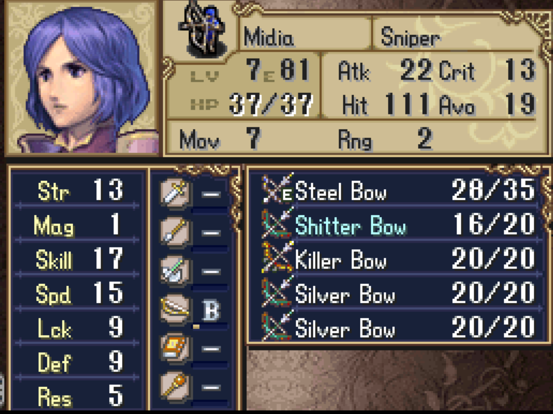This screenshot has width=553, height=414.
Task: Select the first Silver Bow entry
Action: click(x=398, y=294)
